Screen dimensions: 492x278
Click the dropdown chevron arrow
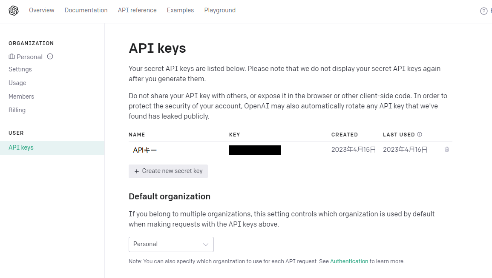click(x=205, y=244)
